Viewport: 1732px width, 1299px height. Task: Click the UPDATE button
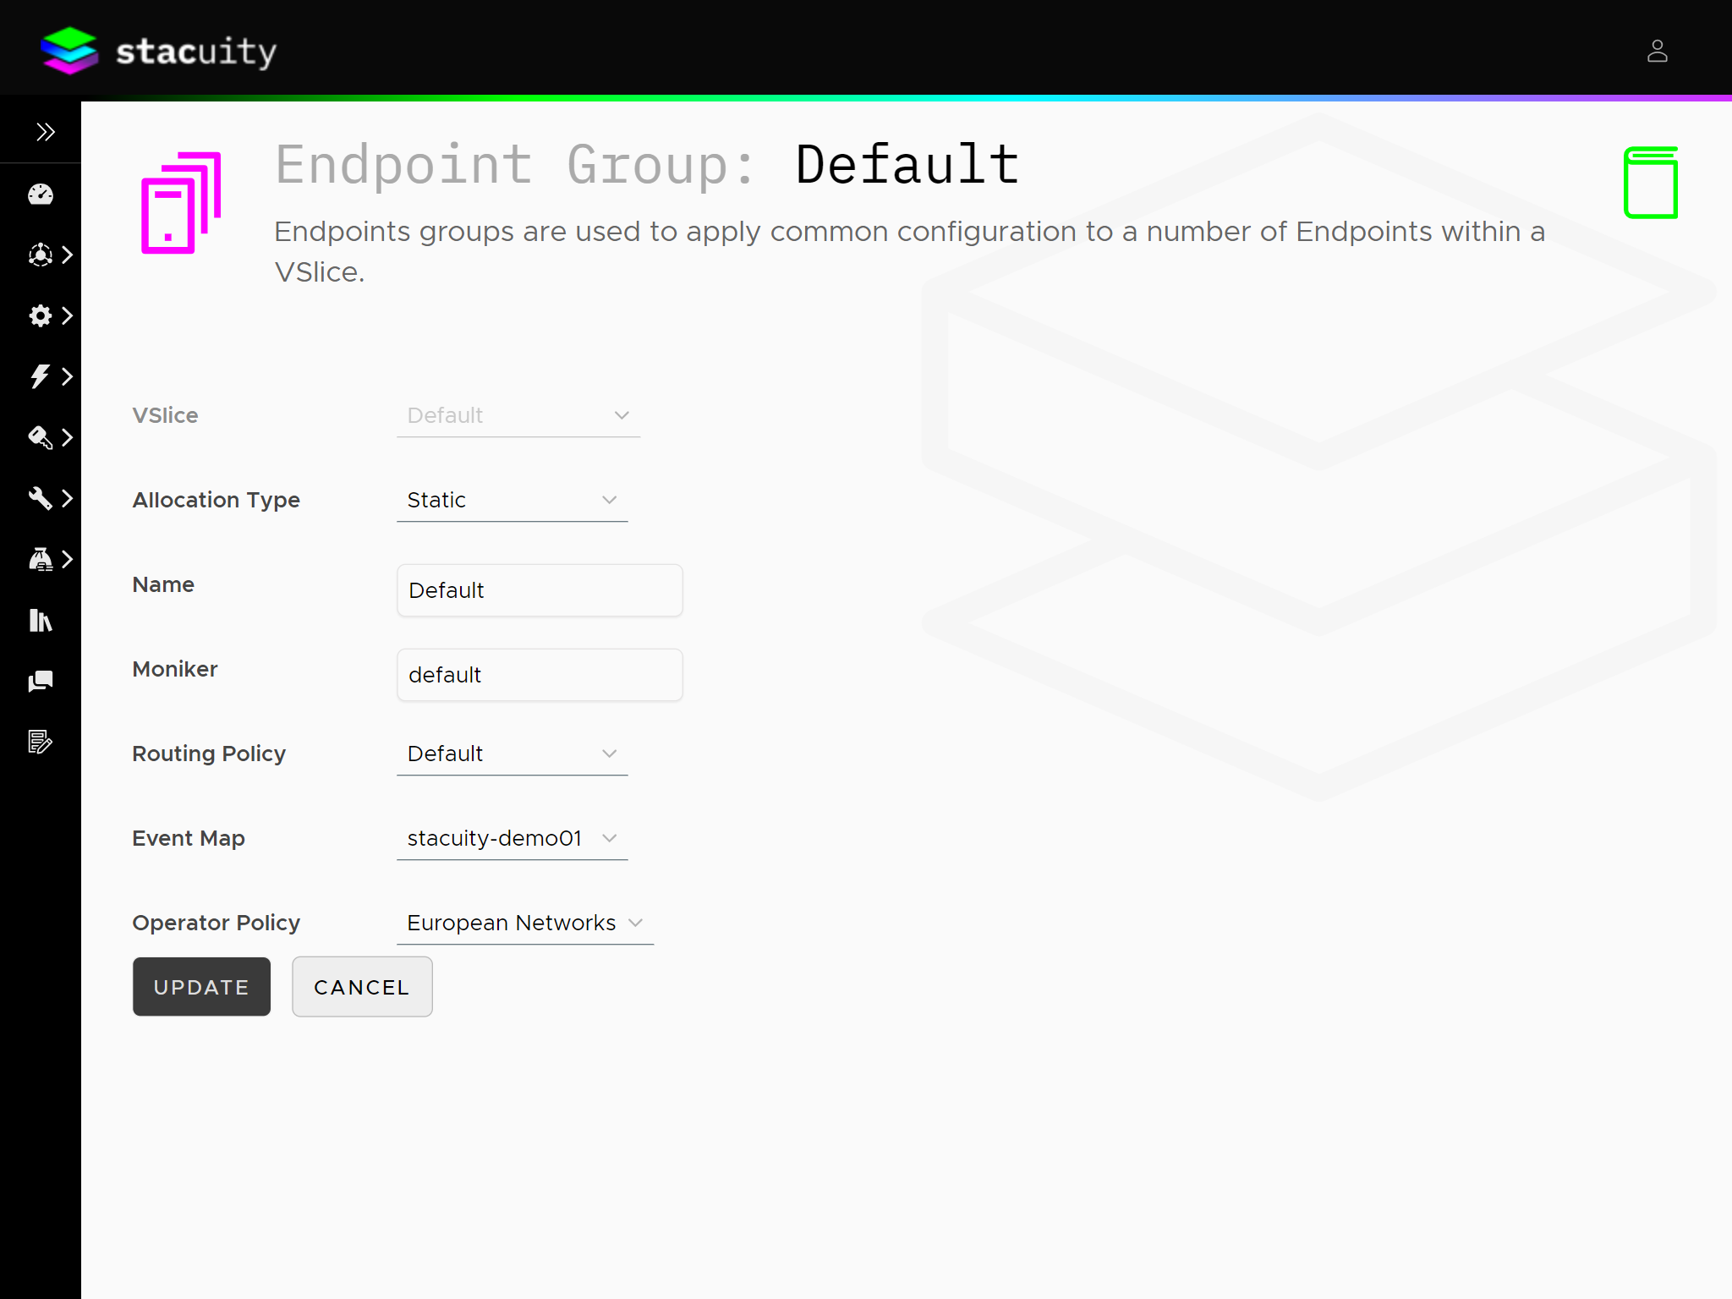click(201, 987)
